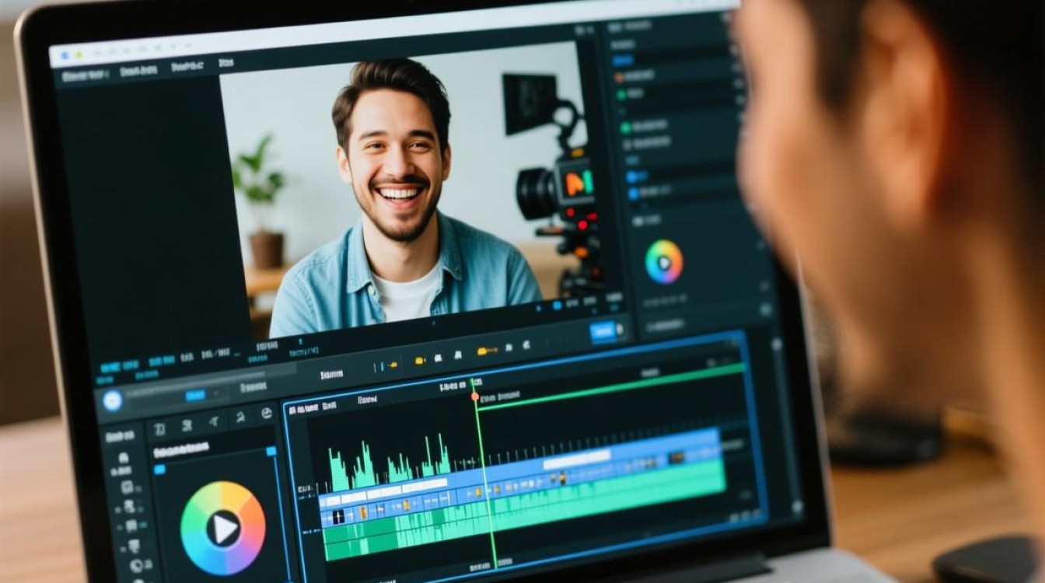Click the blue handle atop the color panel's vertical slider

click(271, 451)
